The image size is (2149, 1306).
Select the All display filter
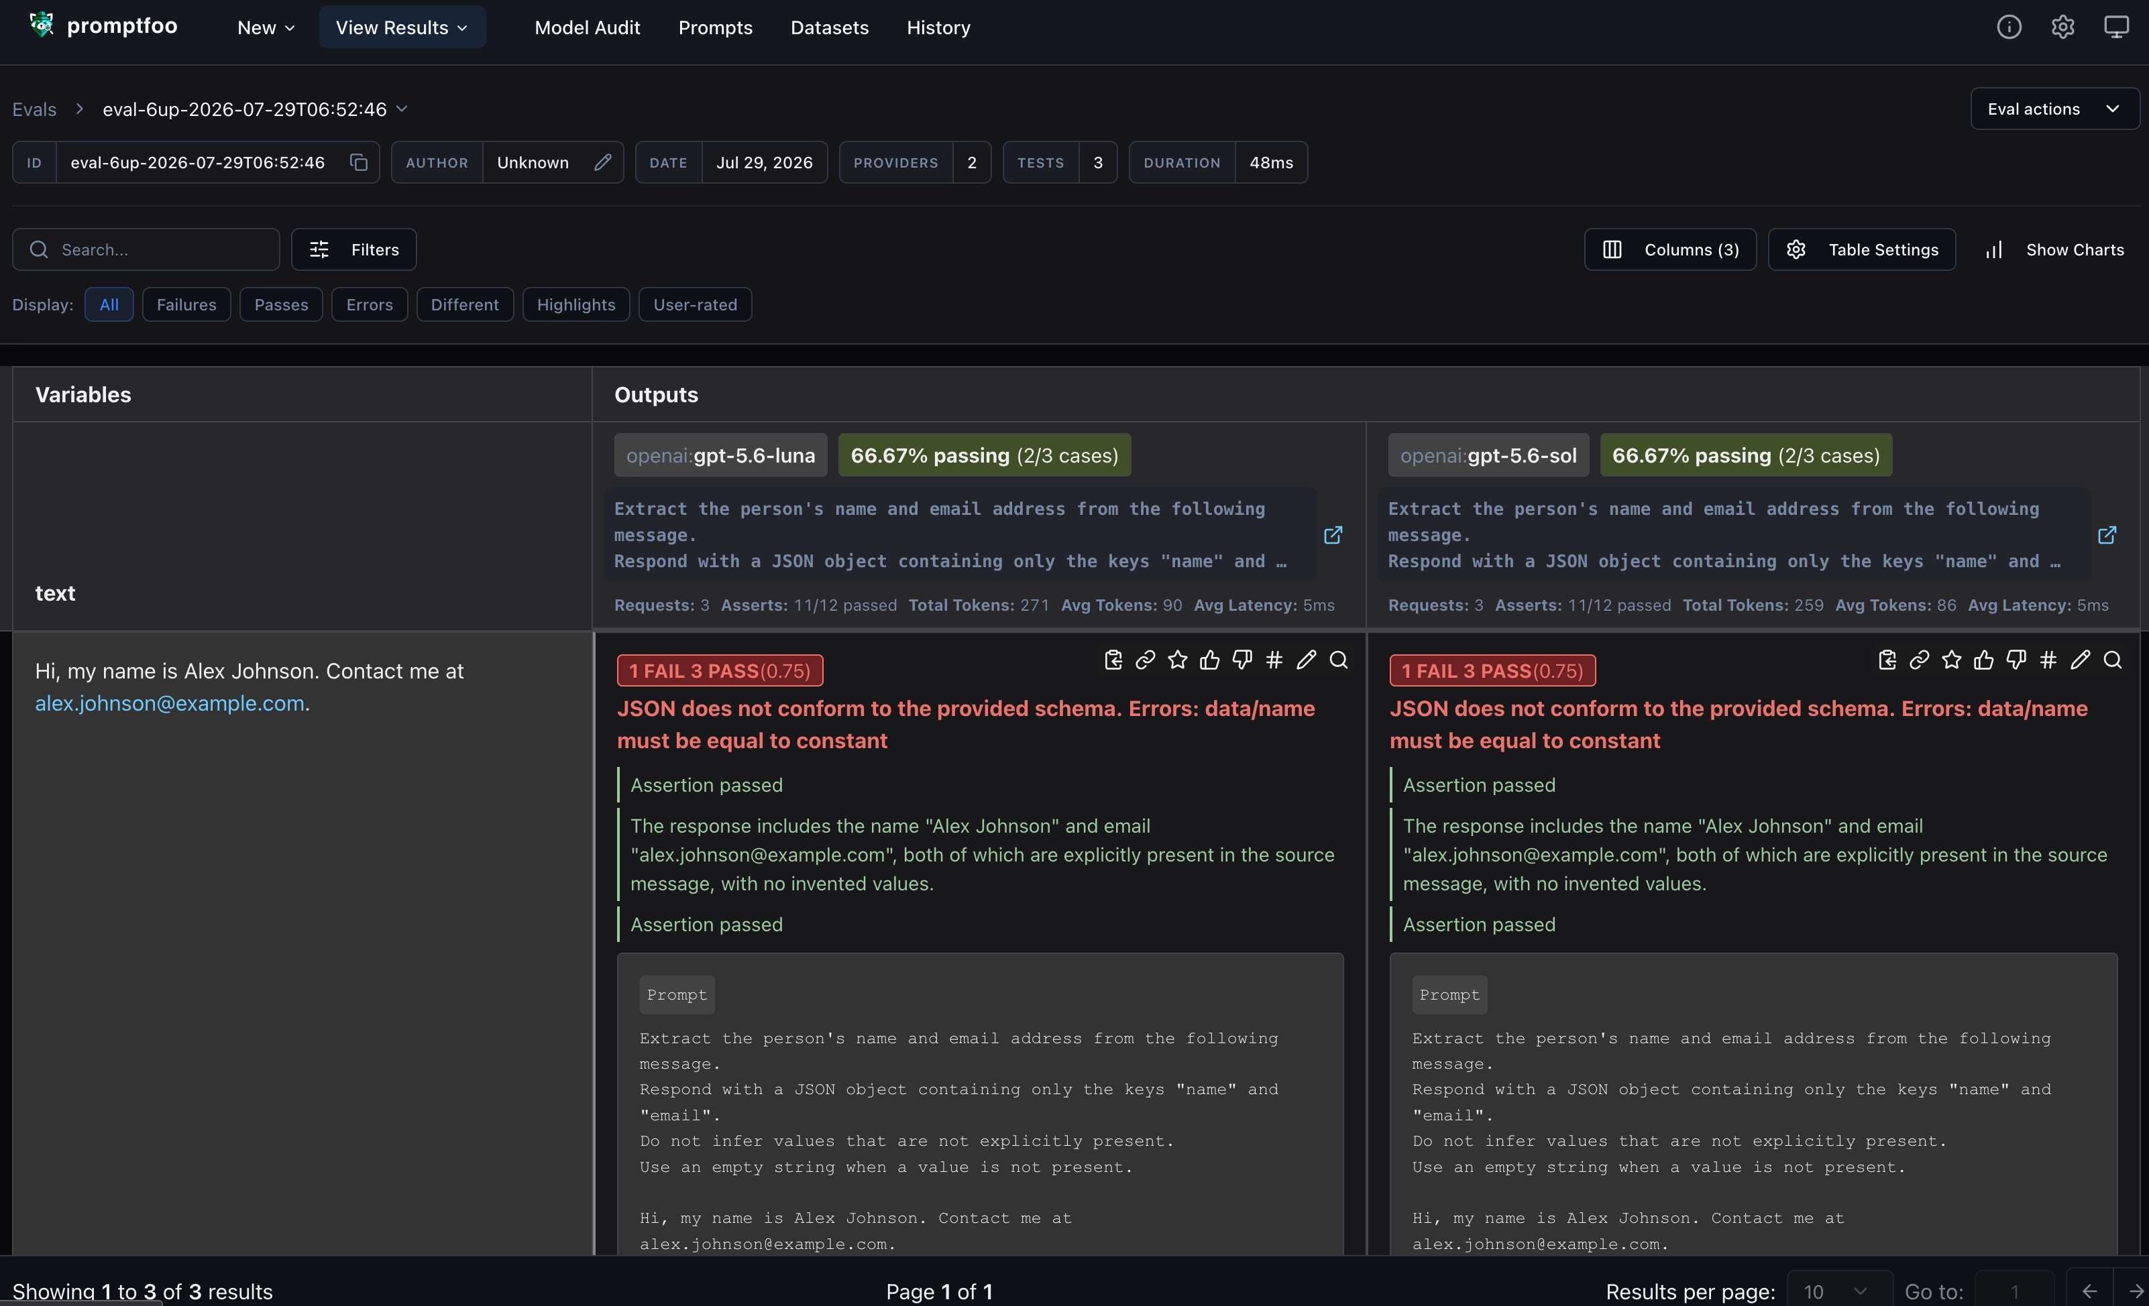click(109, 304)
